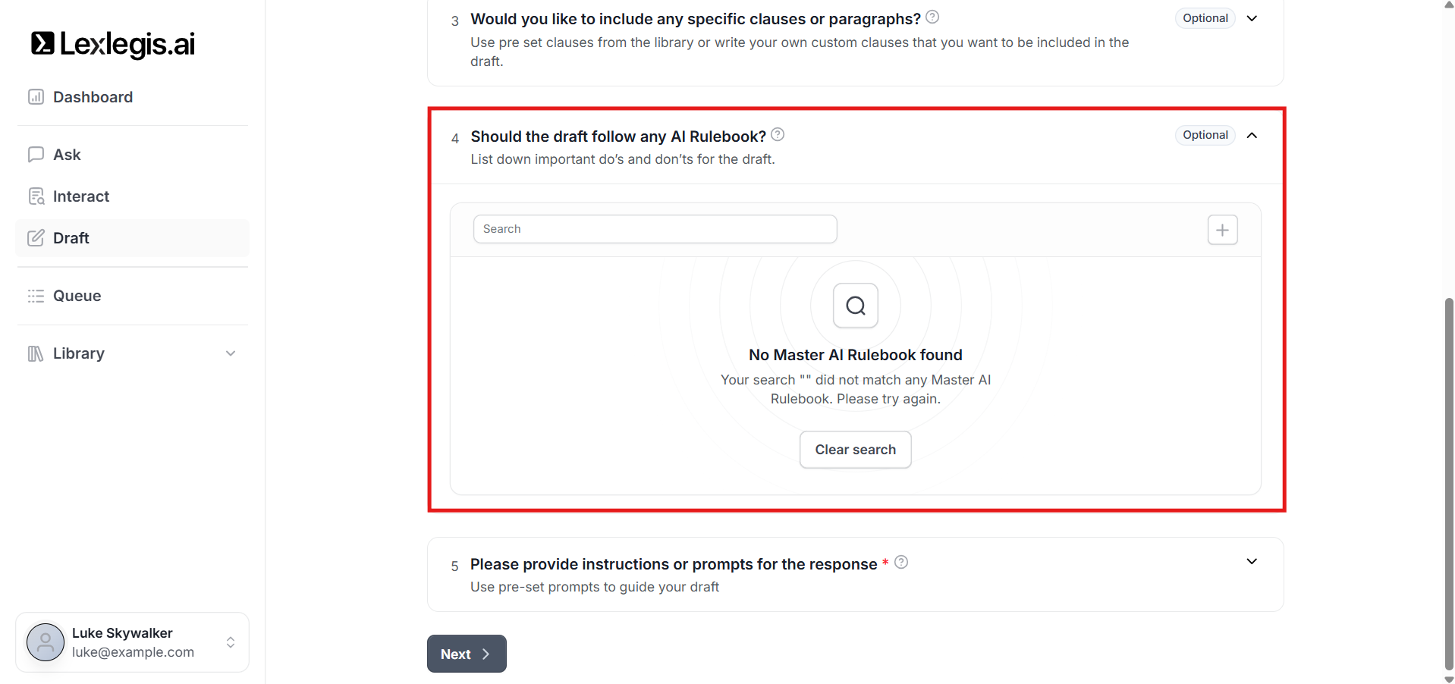Open Dashboard from the sidebar
The width and height of the screenshot is (1455, 684).
click(93, 97)
